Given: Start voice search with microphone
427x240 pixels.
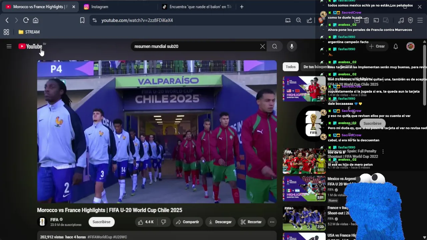Looking at the screenshot, I should (x=292, y=46).
